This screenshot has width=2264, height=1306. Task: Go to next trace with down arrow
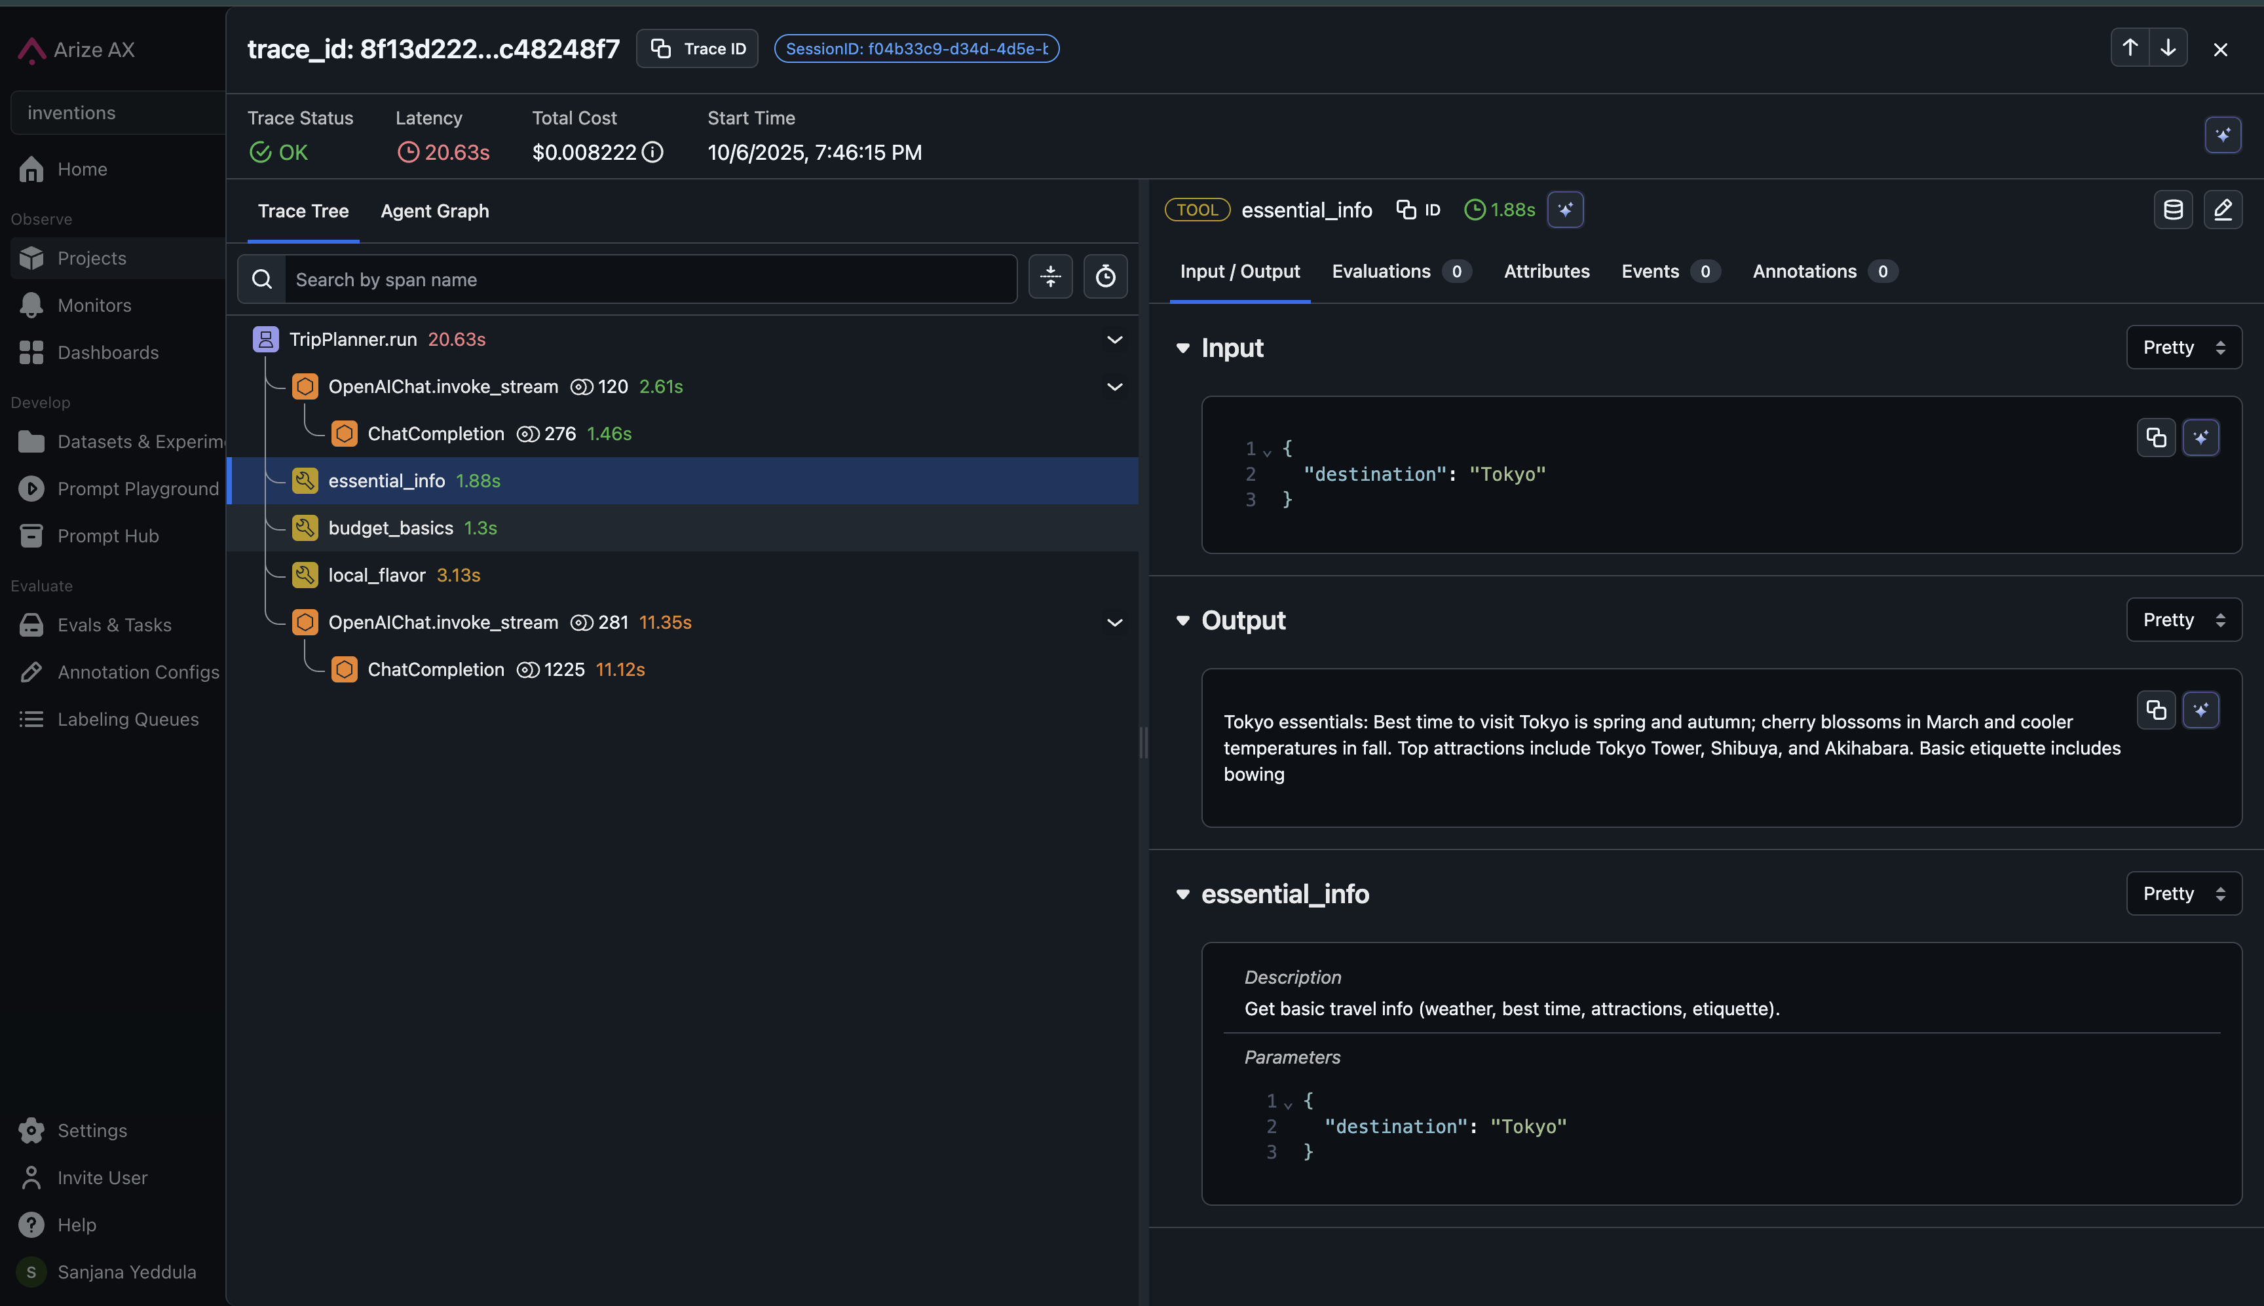click(x=2168, y=48)
